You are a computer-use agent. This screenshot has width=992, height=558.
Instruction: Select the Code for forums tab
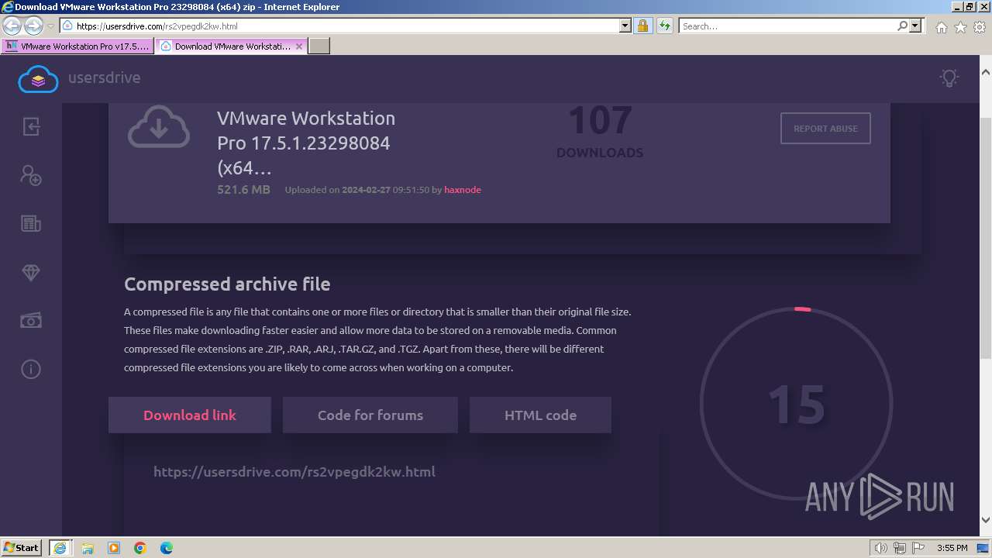pyautogui.click(x=370, y=415)
